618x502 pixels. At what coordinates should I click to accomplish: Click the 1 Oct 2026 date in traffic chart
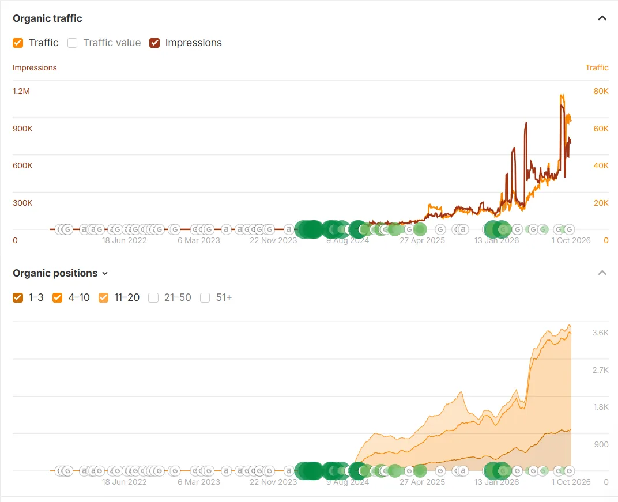(571, 240)
